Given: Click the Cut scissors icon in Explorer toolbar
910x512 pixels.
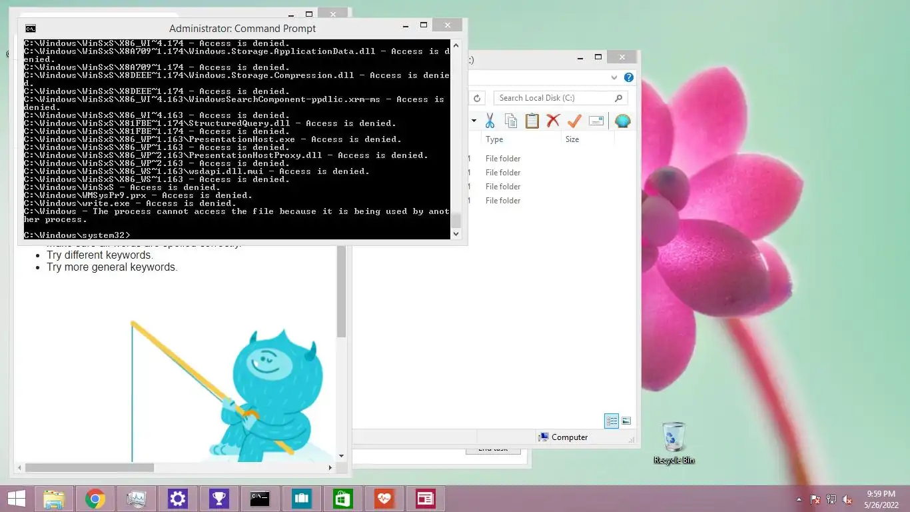Looking at the screenshot, I should (x=490, y=121).
